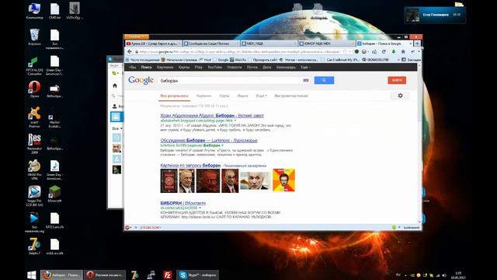Click the red Войти sign-in button
This screenshot has height=280, width=497.
[397, 80]
